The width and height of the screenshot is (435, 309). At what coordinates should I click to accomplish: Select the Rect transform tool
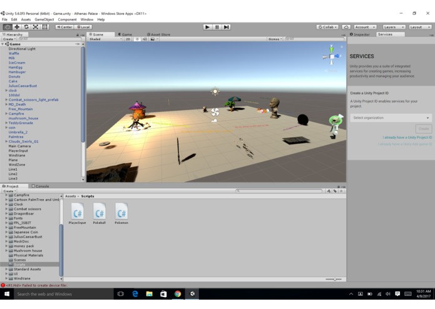tap(45, 27)
